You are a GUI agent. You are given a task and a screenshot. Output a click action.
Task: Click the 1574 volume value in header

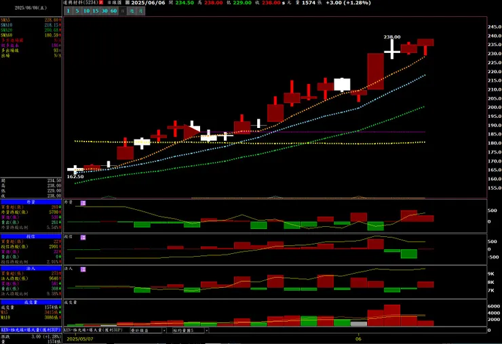click(309, 3)
